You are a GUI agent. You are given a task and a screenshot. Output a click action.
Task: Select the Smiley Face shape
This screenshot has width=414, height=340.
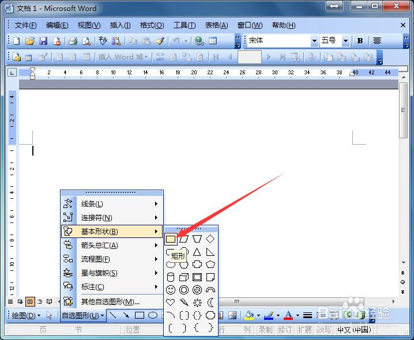[171, 290]
